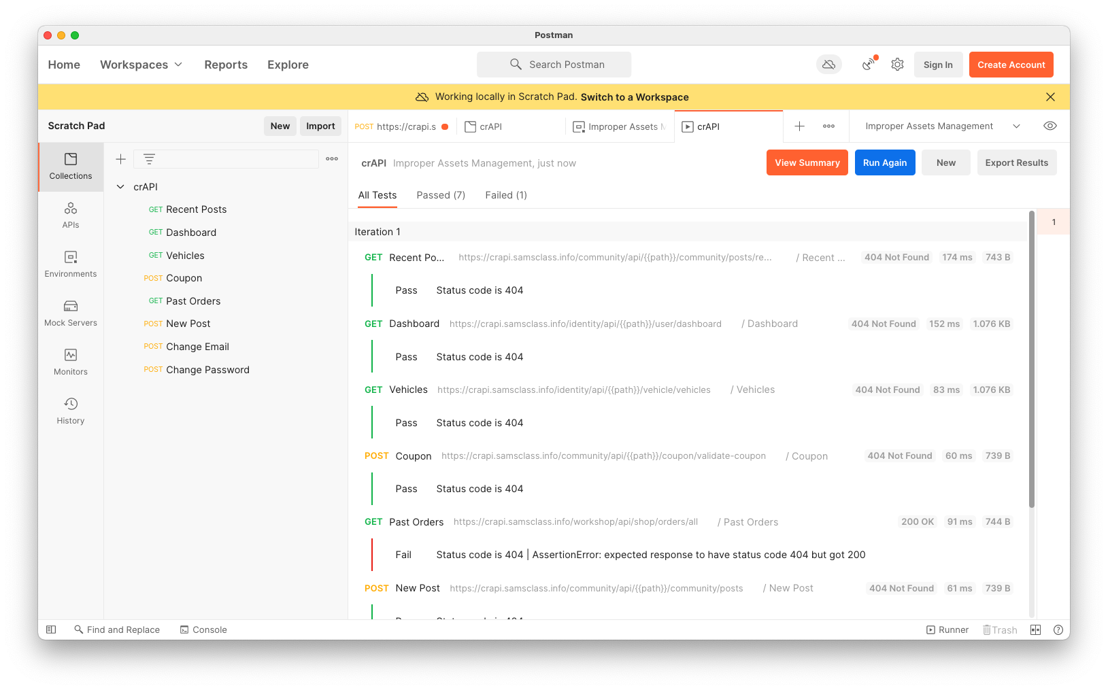Viewport: 1108px width, 690px height.
Task: Open the tab options three-dot menu
Action: pyautogui.click(x=828, y=126)
